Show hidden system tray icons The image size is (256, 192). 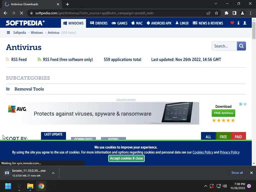[206, 186]
